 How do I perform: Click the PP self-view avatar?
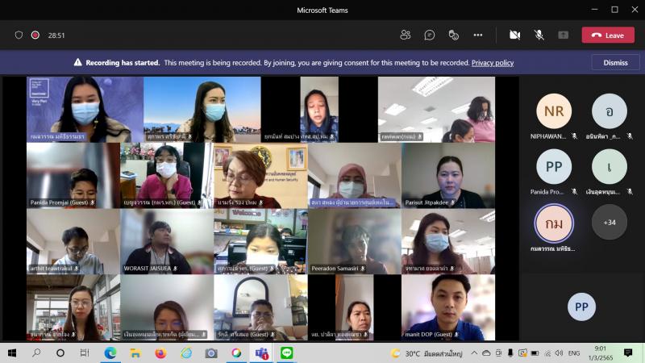click(581, 307)
